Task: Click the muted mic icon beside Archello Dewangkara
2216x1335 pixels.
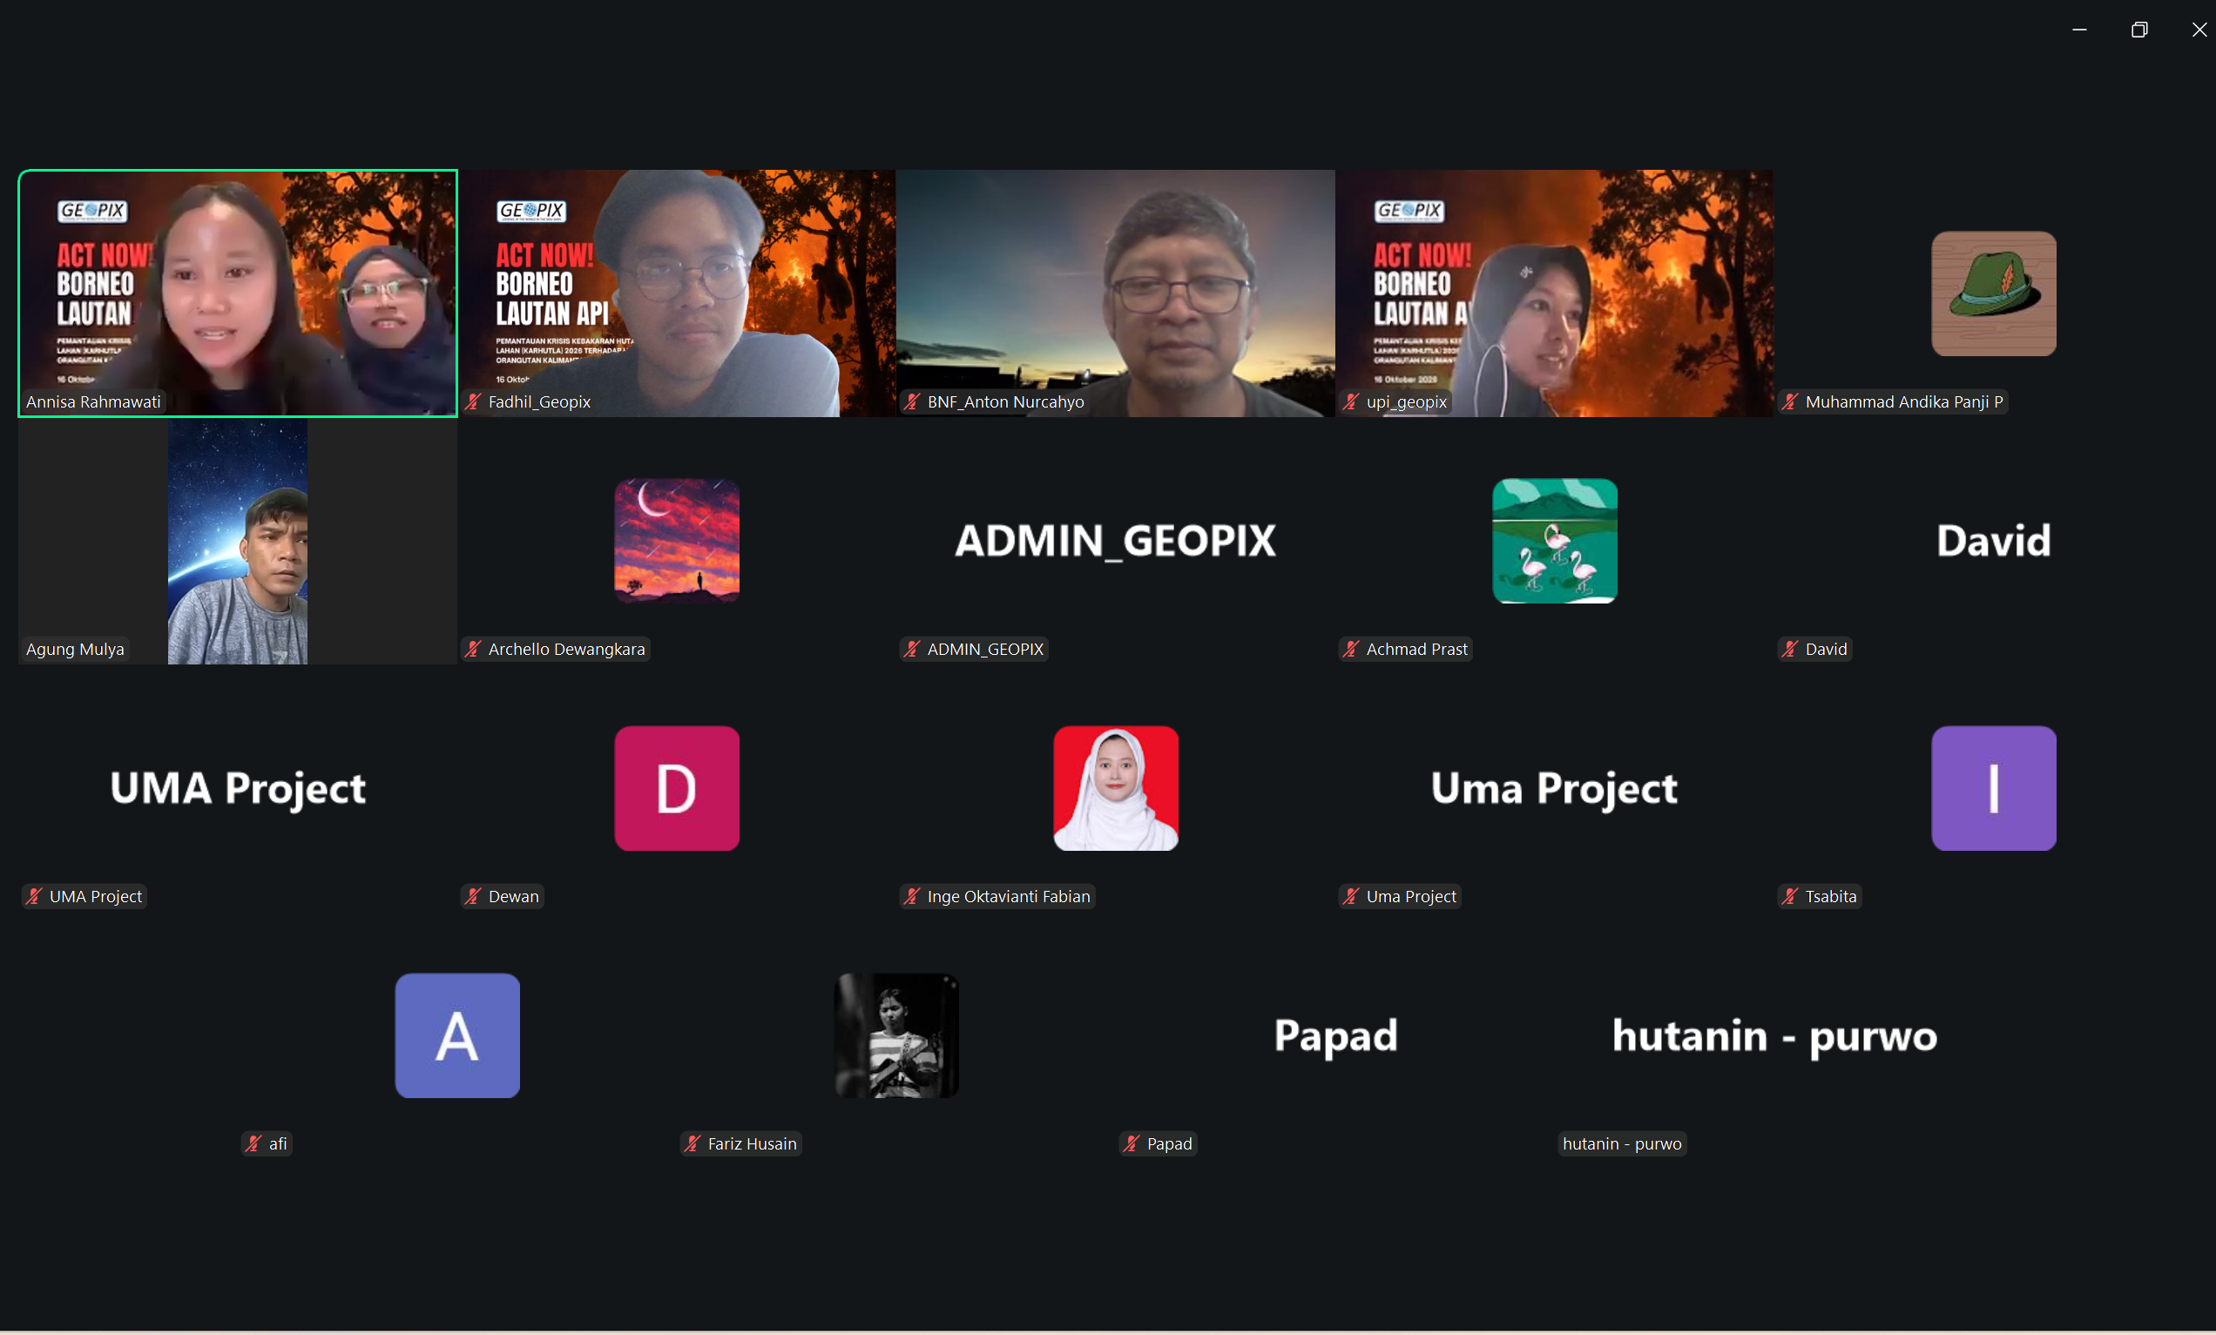Action: (x=473, y=649)
